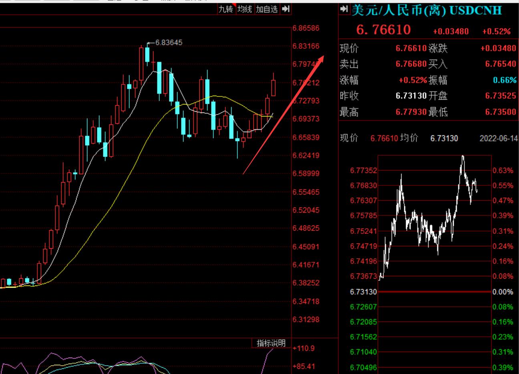Click intraday percent label 0.23%

point(503,337)
